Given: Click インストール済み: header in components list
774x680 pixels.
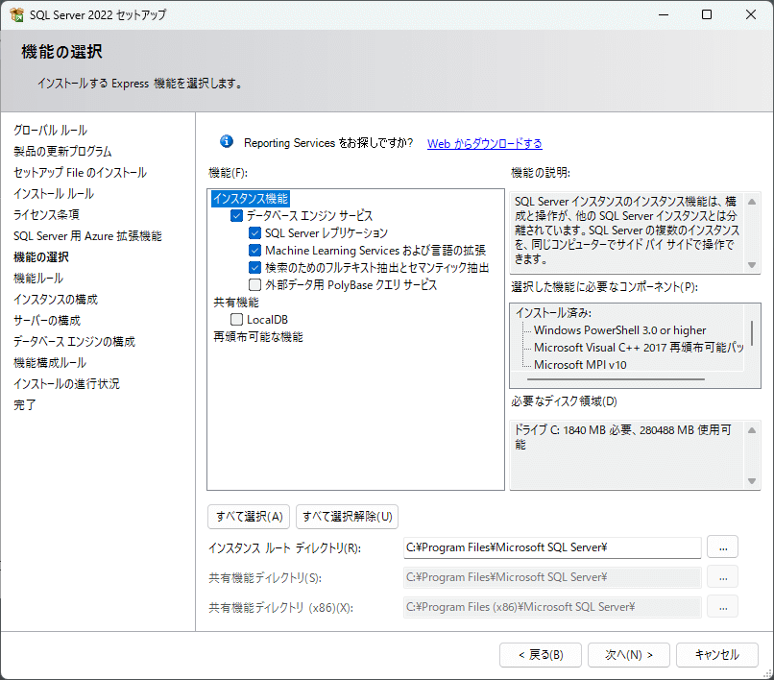Looking at the screenshot, I should tap(553, 312).
